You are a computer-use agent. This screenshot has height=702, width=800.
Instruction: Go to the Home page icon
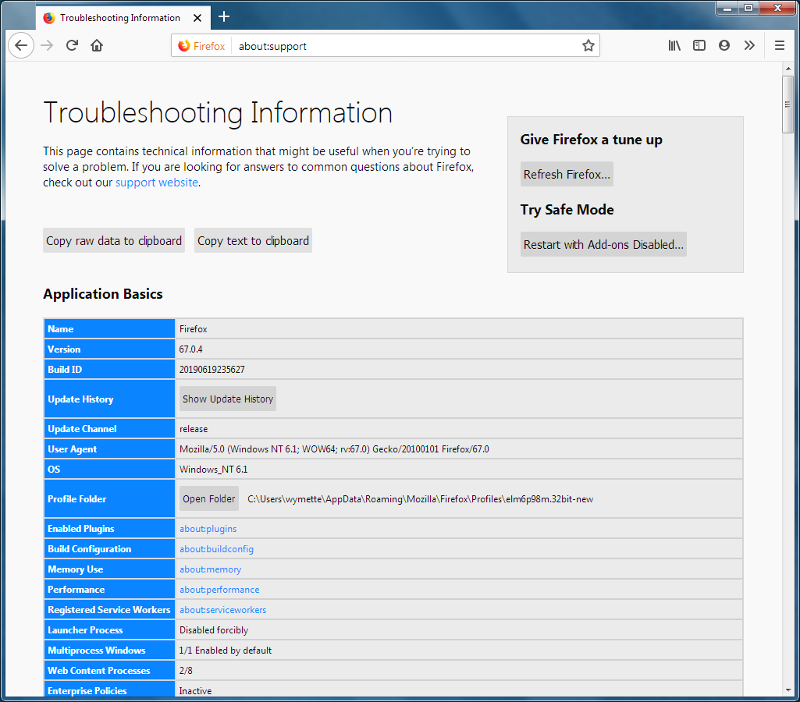point(97,45)
